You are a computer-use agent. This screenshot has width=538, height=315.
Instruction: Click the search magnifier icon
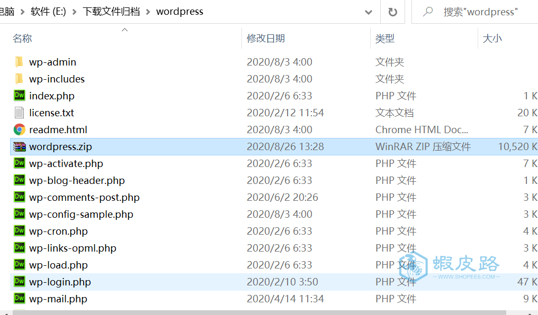(428, 12)
